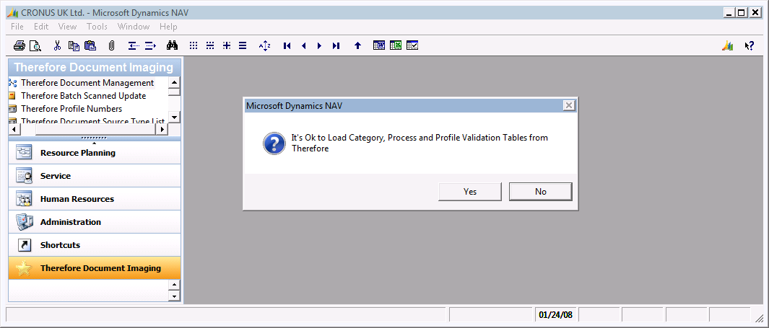Select Therefore Document Source Type List item
This screenshot has width=769, height=328.
tap(92, 120)
